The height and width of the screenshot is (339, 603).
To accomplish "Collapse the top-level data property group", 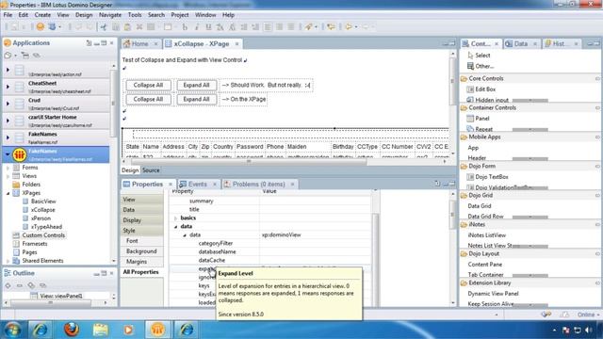I will pyautogui.click(x=176, y=226).
